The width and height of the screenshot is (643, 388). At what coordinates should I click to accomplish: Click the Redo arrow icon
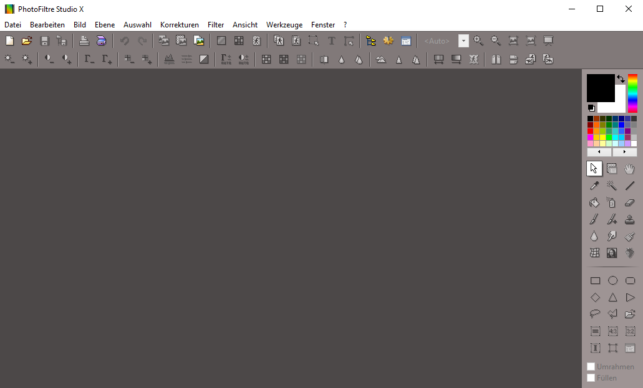click(x=142, y=40)
